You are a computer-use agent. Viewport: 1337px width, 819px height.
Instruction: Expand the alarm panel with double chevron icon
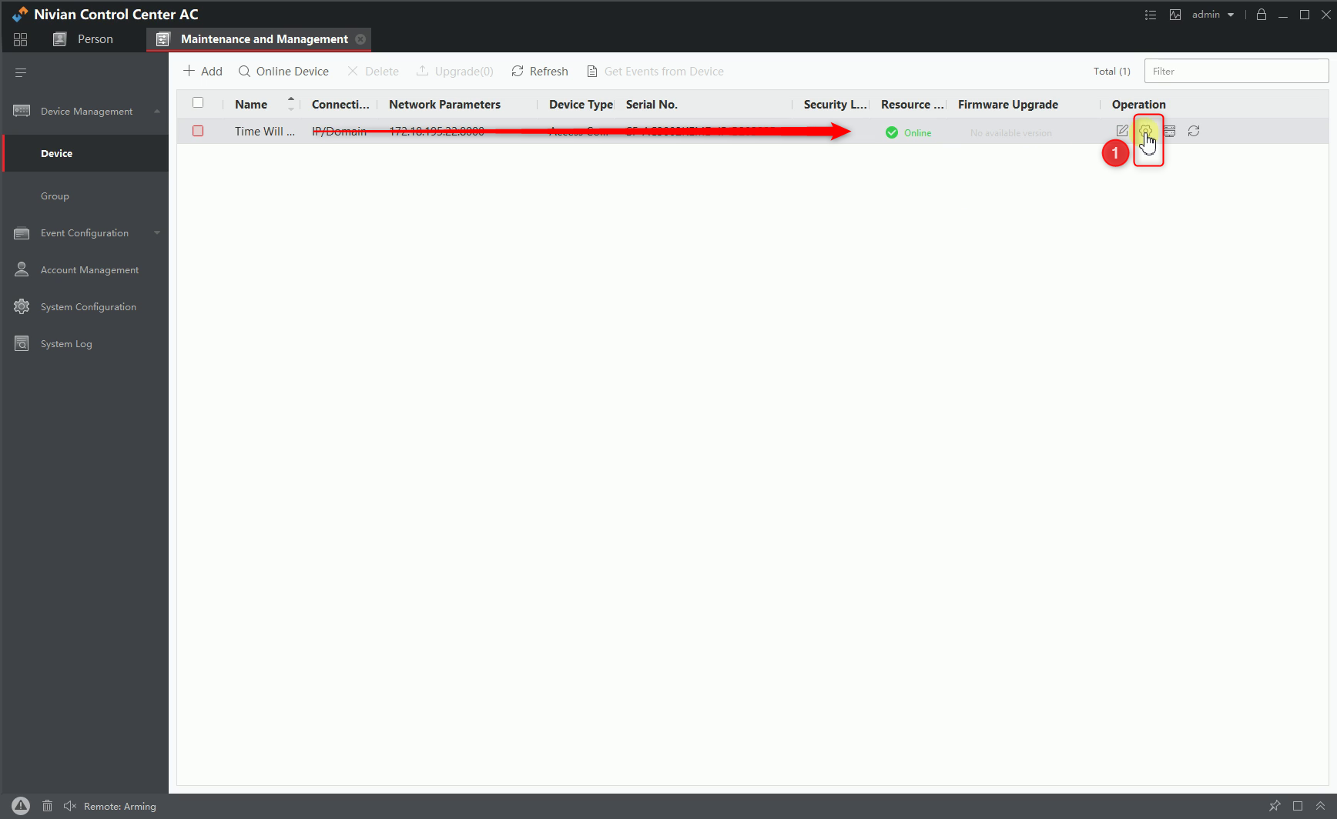(1320, 806)
